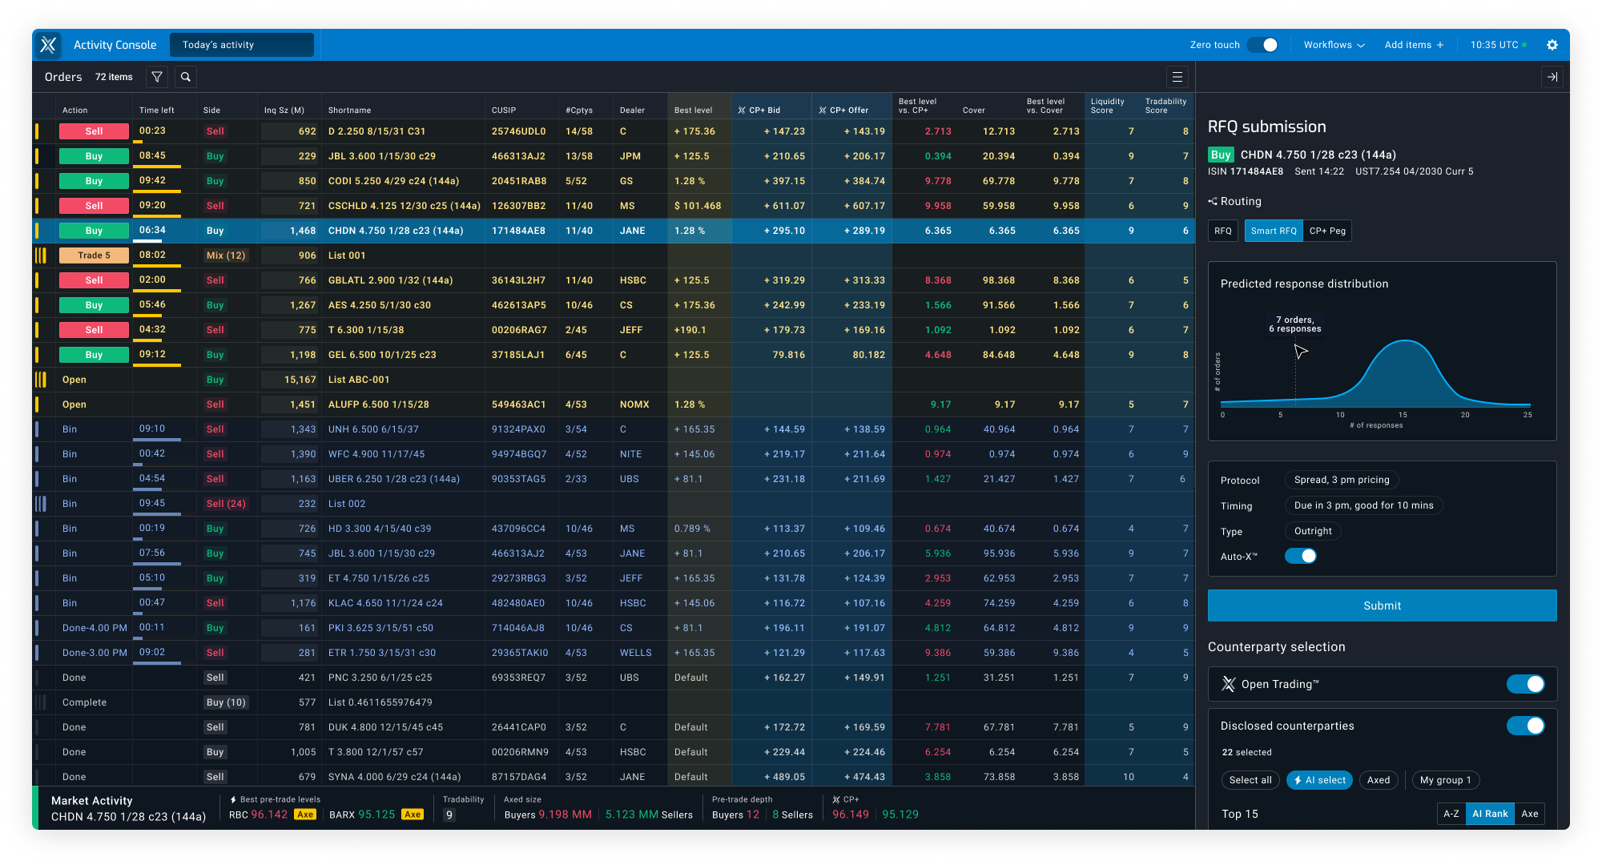
Task: Select the Smart RFQ routing tab
Action: click(x=1274, y=231)
